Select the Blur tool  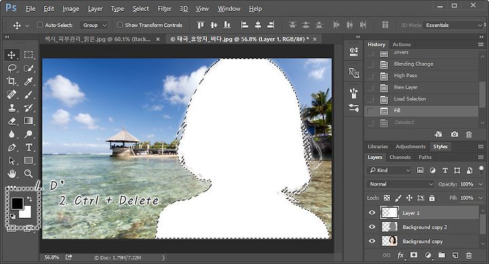12,134
